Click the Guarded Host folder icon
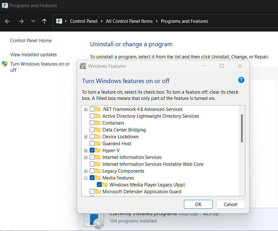Screen dimensions: 278x231 [98, 143]
